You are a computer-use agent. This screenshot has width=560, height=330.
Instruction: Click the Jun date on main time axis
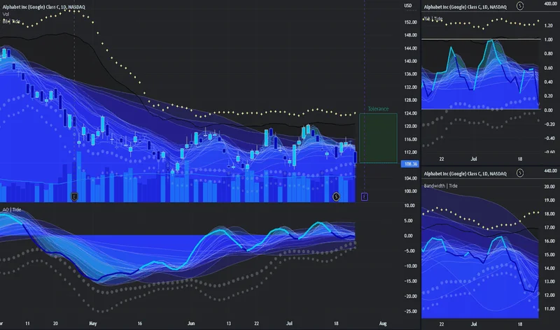click(x=191, y=324)
